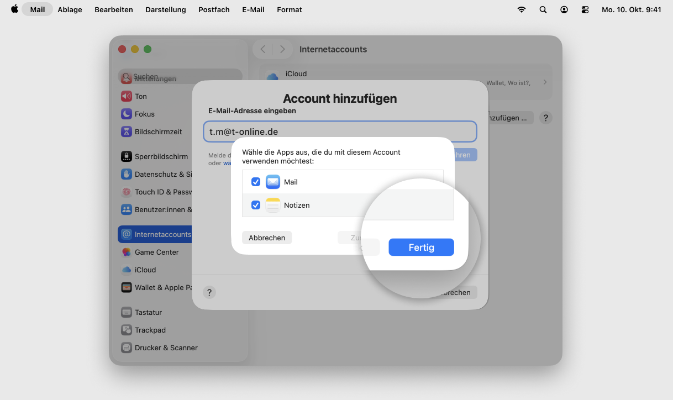Uncheck the Mail checkbox
The height and width of the screenshot is (400, 673).
coord(256,182)
